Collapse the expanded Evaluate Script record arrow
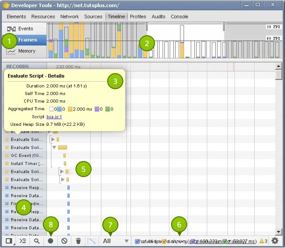285x248 pixels. tap(54, 147)
